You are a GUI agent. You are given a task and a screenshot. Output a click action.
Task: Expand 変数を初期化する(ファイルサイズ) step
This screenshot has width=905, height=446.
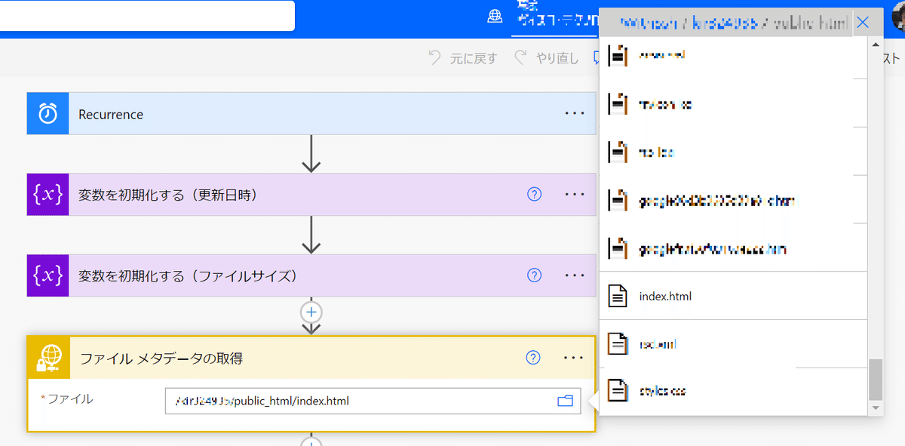point(311,275)
